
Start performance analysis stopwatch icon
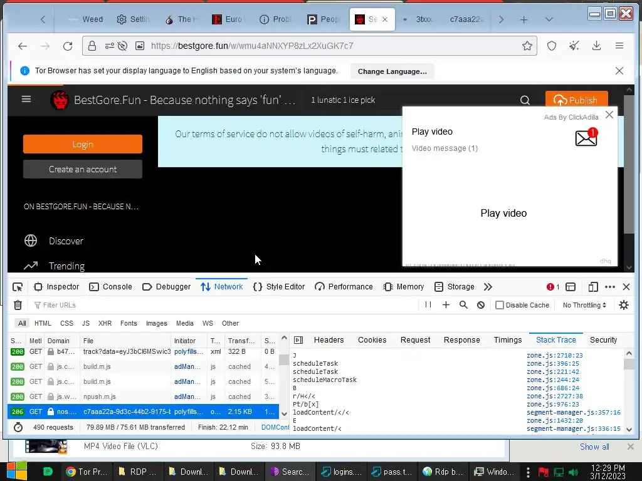point(18,427)
